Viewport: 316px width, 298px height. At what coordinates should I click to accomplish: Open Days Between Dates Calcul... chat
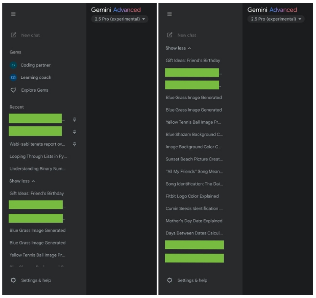tap(194, 233)
